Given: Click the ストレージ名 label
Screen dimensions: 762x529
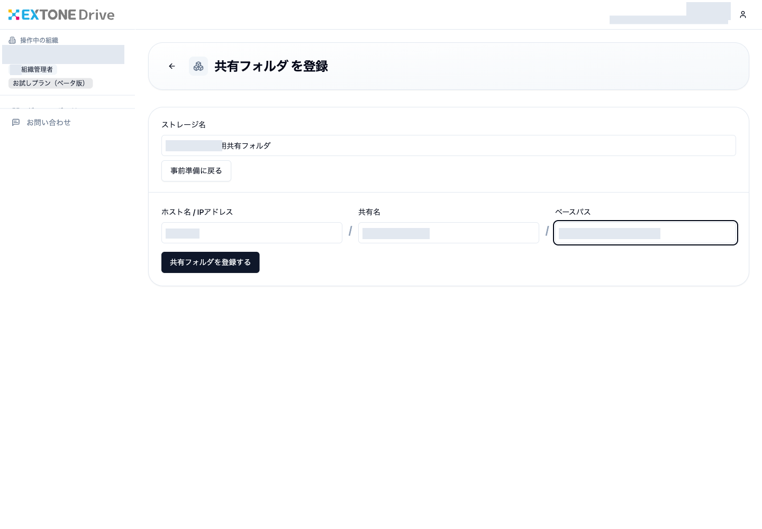Looking at the screenshot, I should point(184,124).
